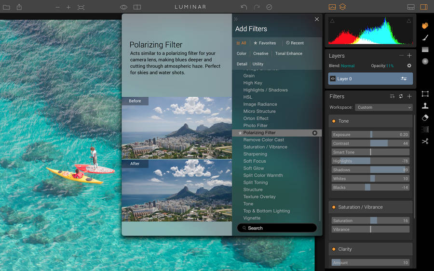Adjust the Exposure slider
Image resolution: width=434 pixels, height=271 pixels.
370,134
